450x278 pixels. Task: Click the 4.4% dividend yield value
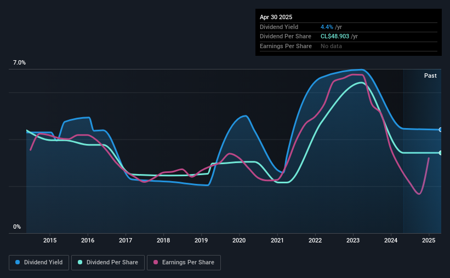[327, 27]
